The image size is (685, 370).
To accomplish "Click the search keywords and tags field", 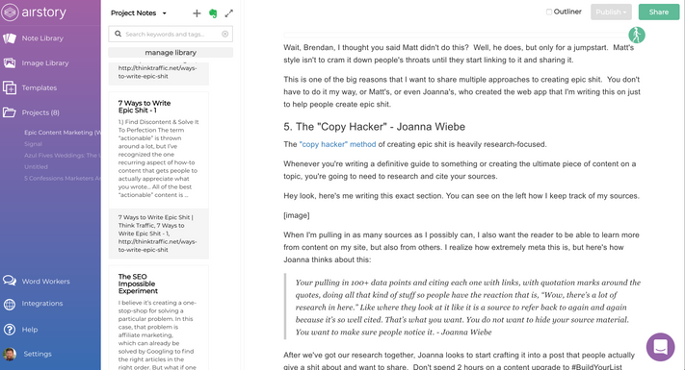I will (171, 34).
